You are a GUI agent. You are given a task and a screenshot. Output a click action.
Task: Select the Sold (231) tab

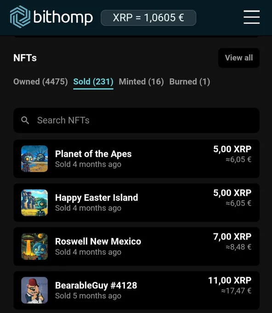point(93,81)
